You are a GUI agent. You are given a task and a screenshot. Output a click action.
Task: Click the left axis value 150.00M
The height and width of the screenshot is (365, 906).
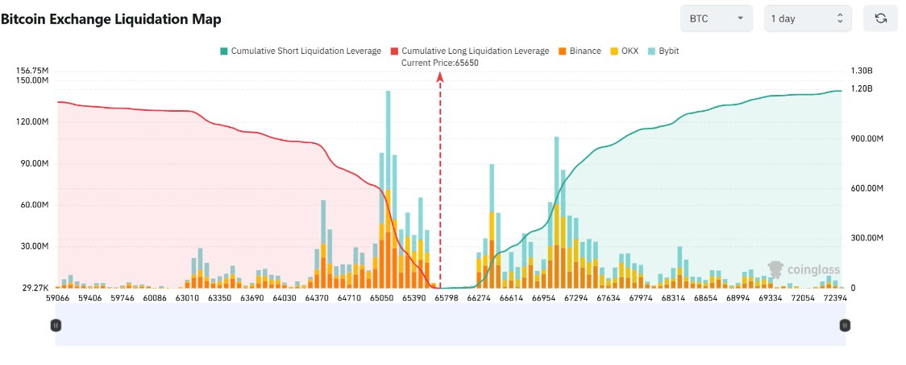pyautogui.click(x=34, y=80)
